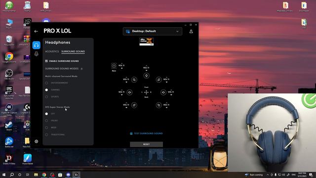Click Task View button in the taskbar
Viewport: 316px width, 178px height.
tap(28, 175)
